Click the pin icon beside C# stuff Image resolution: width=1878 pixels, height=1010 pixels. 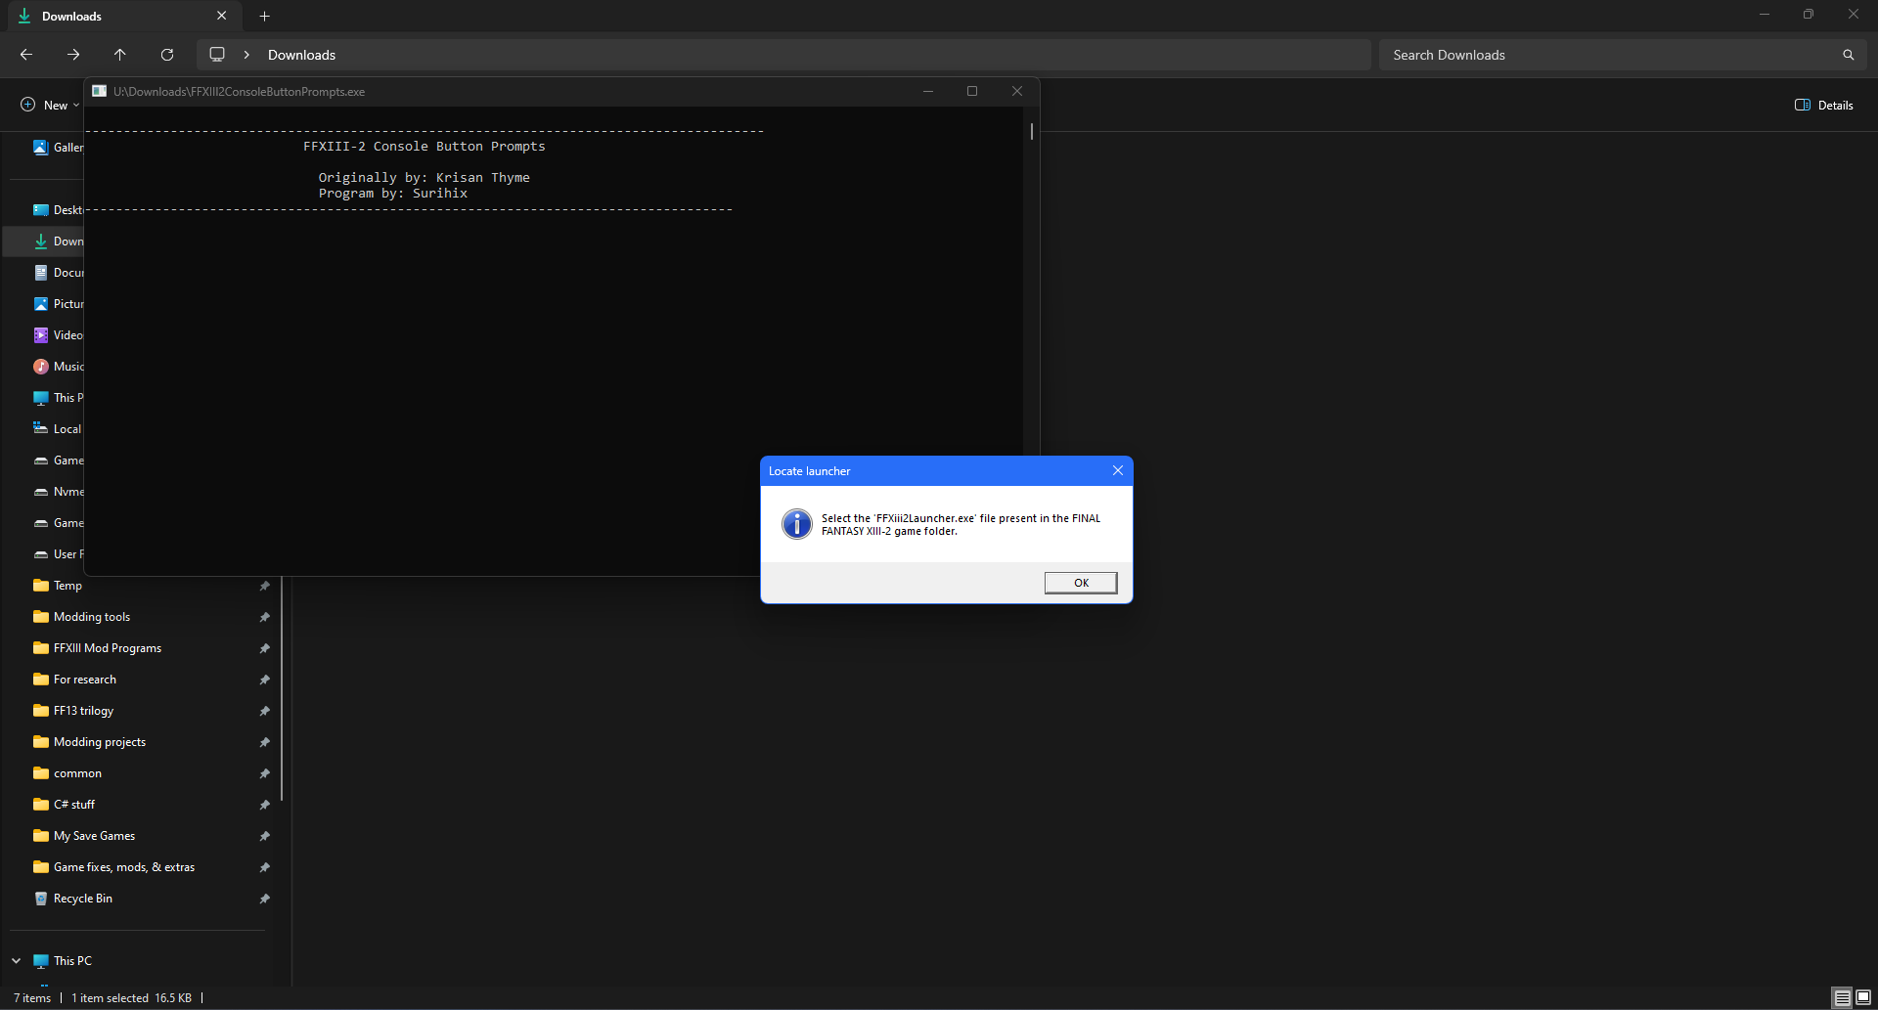pyautogui.click(x=264, y=805)
